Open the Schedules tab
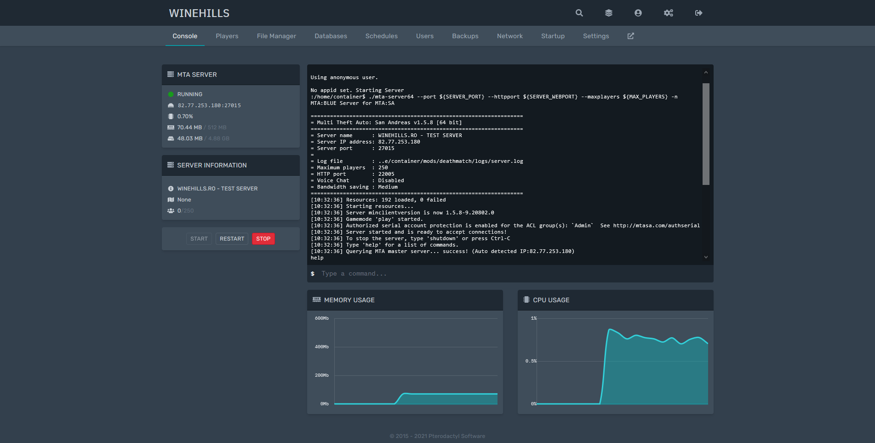875x443 pixels. 381,36
